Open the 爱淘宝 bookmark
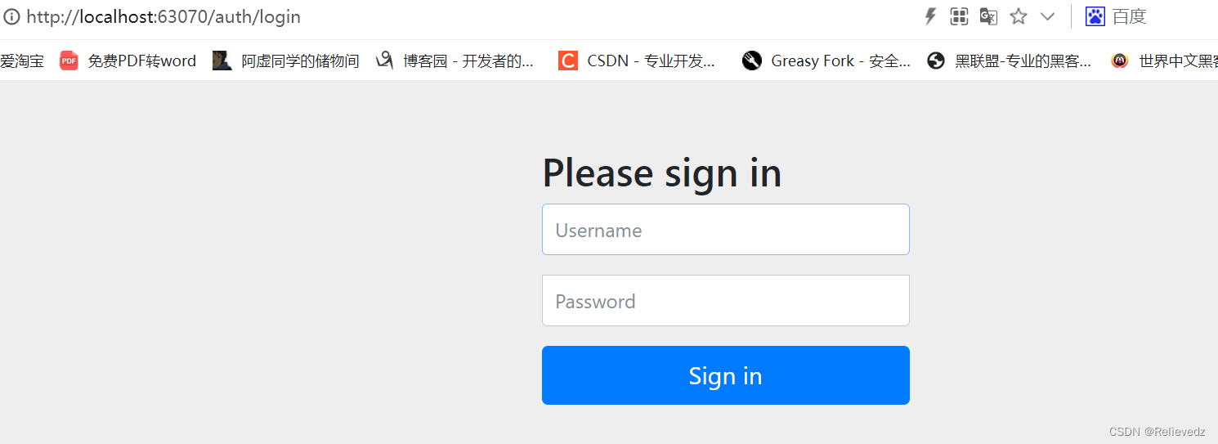Screen dimensions: 1218x444 pyautogui.click(x=22, y=61)
